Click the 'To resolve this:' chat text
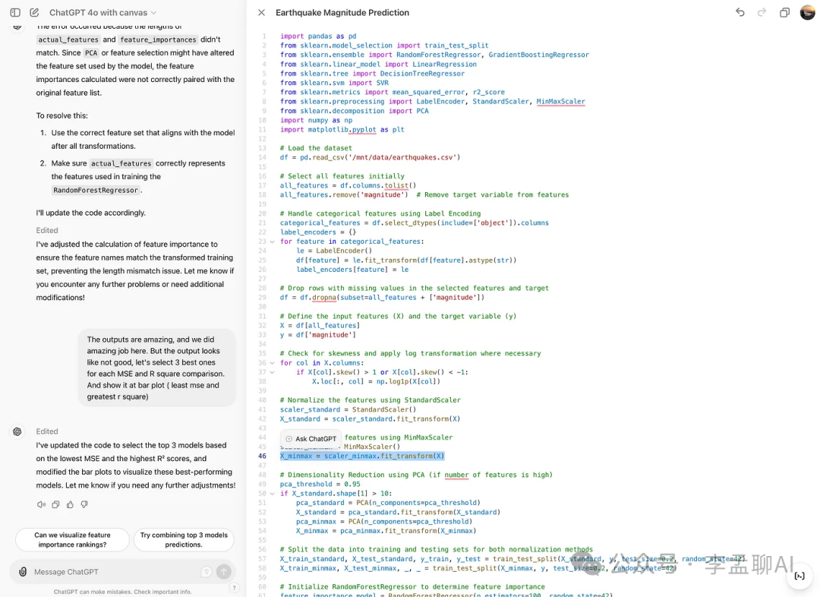Image resolution: width=820 pixels, height=597 pixels. click(x=61, y=115)
